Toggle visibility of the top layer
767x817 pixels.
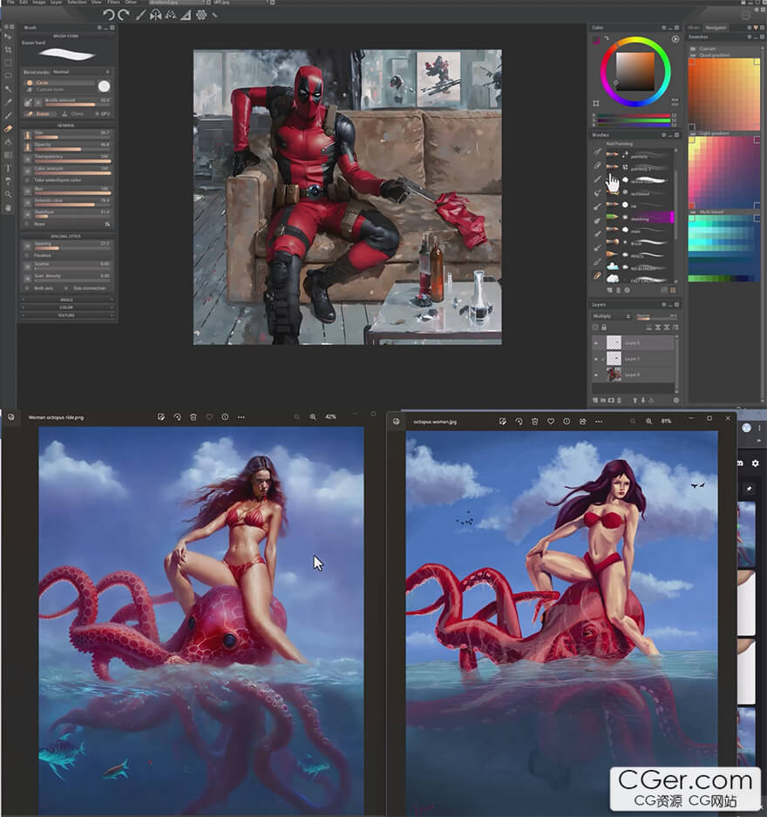point(596,343)
